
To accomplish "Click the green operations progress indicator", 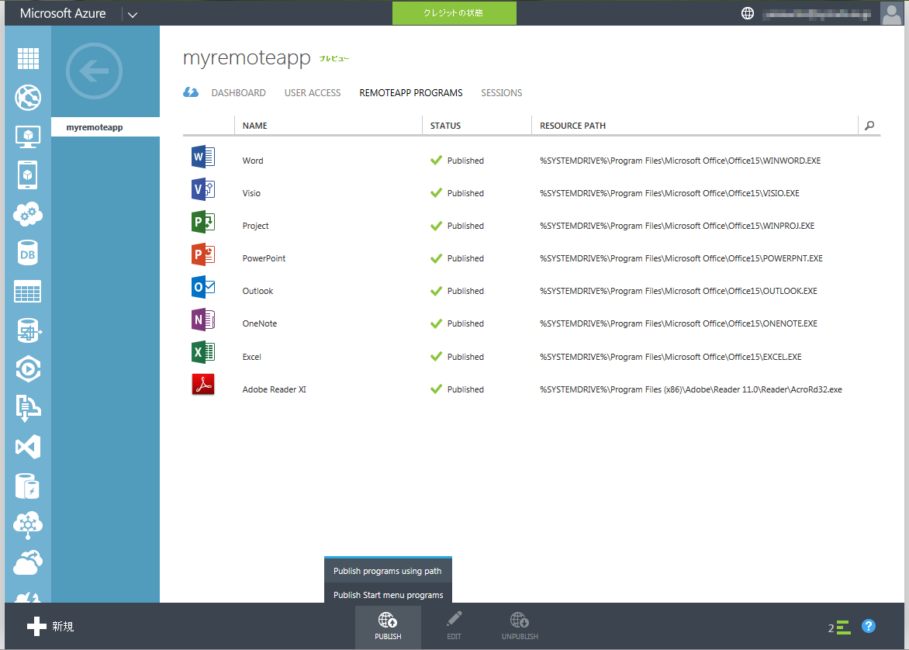I will (x=842, y=626).
